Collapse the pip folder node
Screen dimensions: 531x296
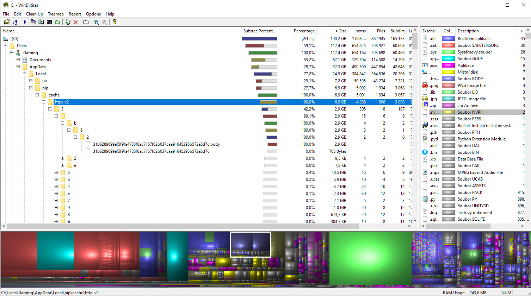[31, 88]
